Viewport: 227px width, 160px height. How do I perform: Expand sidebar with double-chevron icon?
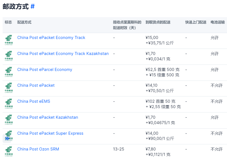pyautogui.click(x=7, y=139)
